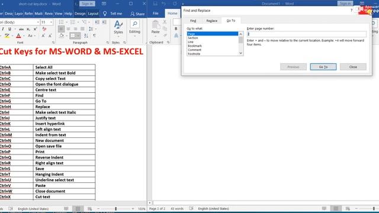
Task: Apply strikethrough formatting in left window
Action: pos(21,29)
